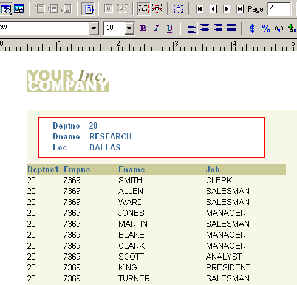Go to the next page
This screenshot has height=285, width=297.
(227, 9)
